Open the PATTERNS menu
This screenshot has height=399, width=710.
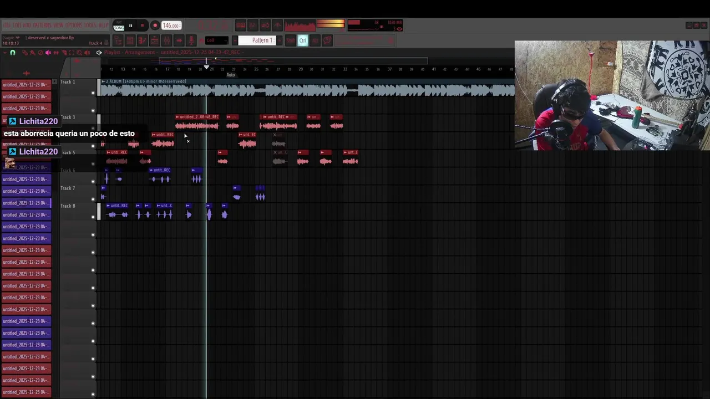tap(42, 25)
